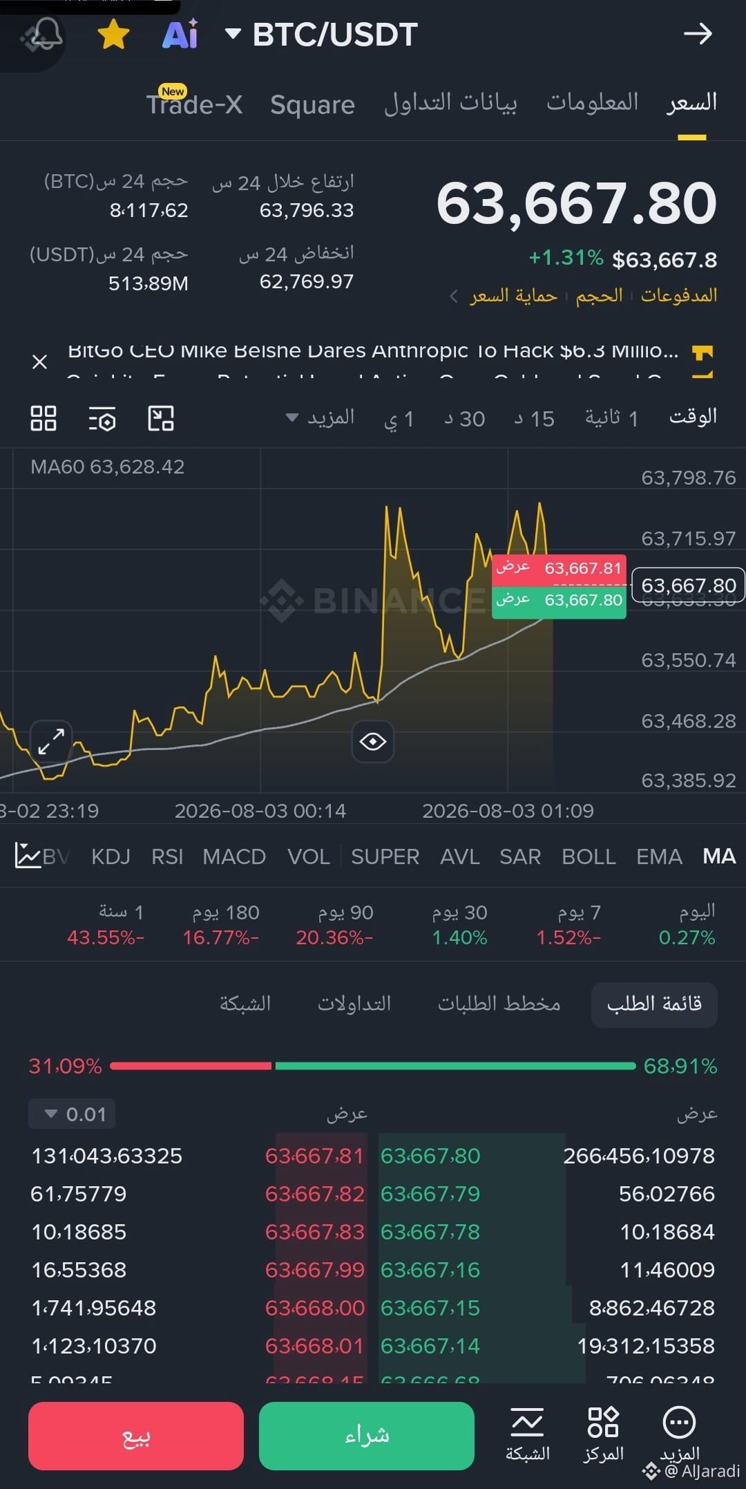The height and width of the screenshot is (1489, 746).
Task: Toggle the RSI indicator
Action: (x=167, y=856)
